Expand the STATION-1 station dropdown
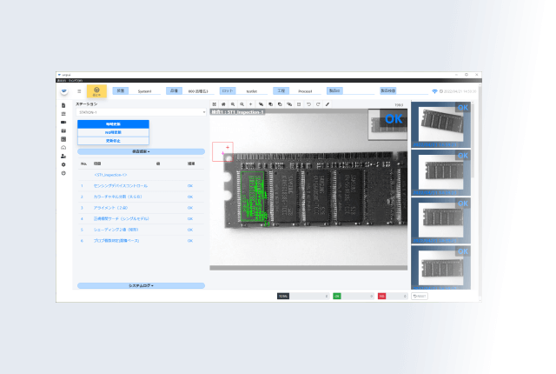Viewport: 556px width, 374px height. (x=141, y=112)
